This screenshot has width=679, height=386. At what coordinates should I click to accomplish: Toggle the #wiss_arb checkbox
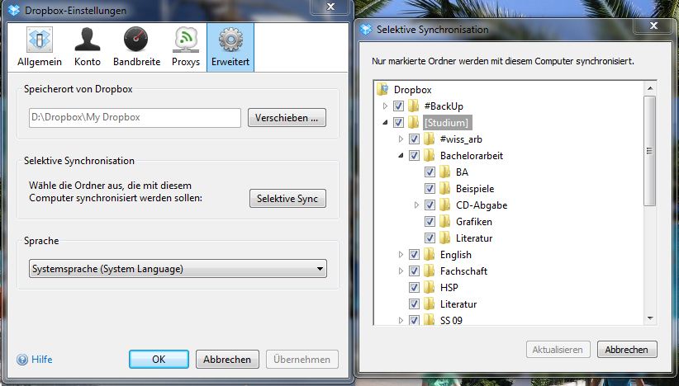(414, 139)
